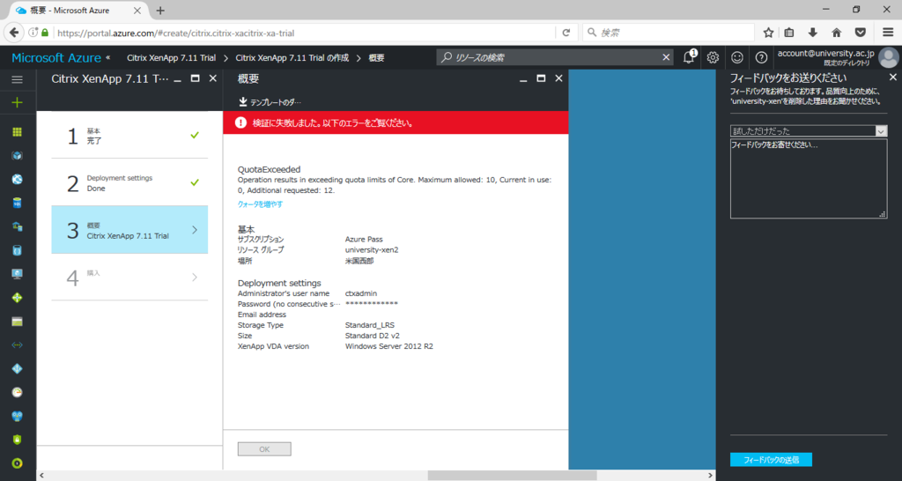The image size is (902, 481).
Task: Go to 'Citrix XenApp 7.11 Trial' breadcrumb
Action: (172, 57)
